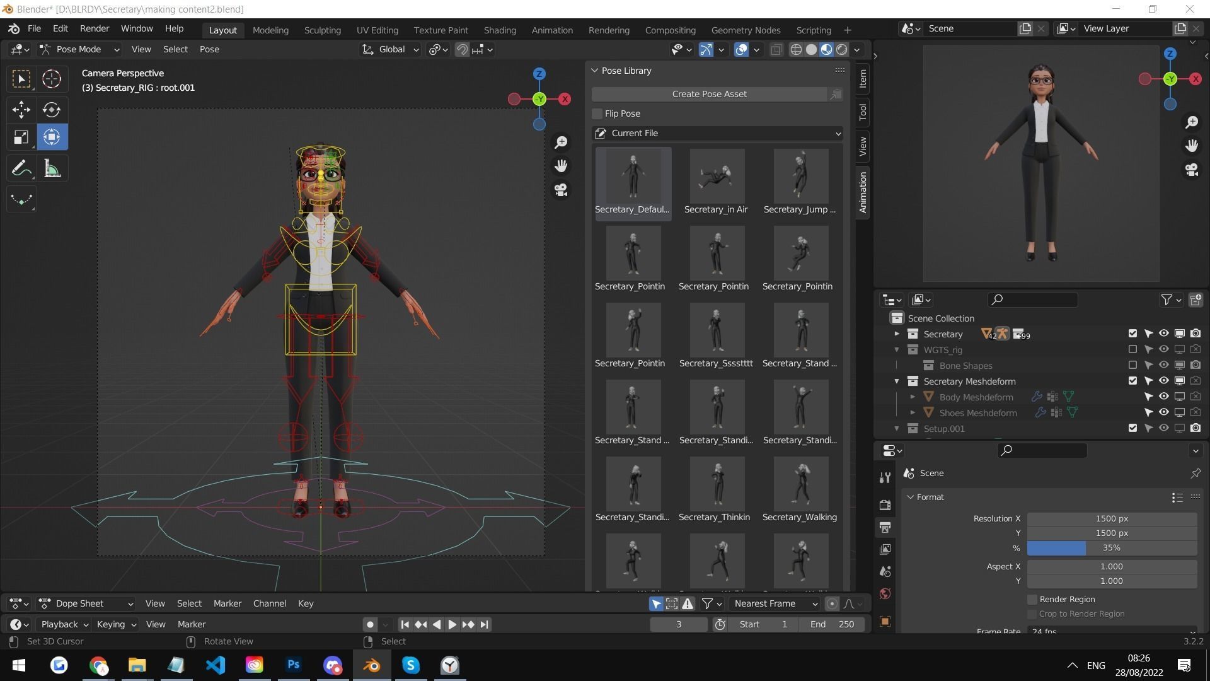Viewport: 1210px width, 681px height.
Task: Switch to the Sculpting workspace
Action: [322, 30]
